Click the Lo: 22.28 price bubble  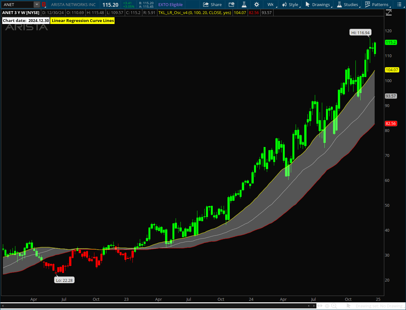coord(64,280)
